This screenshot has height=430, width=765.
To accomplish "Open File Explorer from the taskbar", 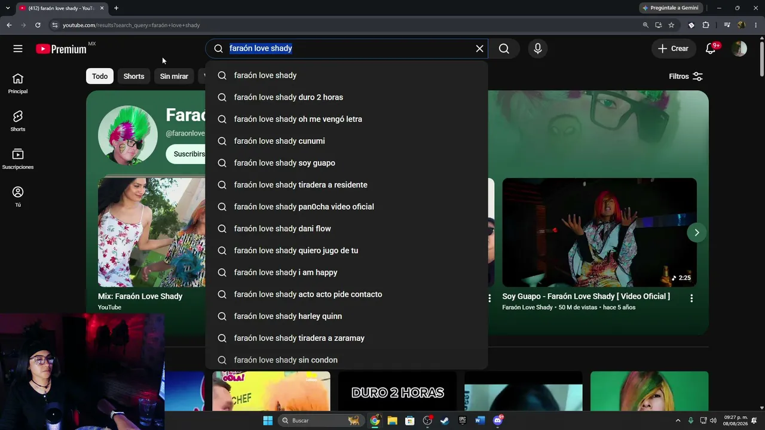I will [392, 420].
